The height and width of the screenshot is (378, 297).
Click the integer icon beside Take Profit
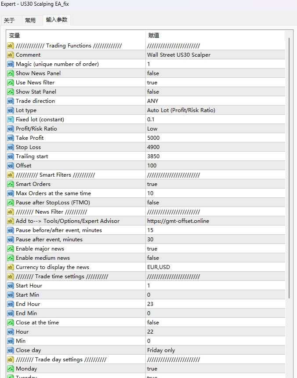[x=11, y=138]
